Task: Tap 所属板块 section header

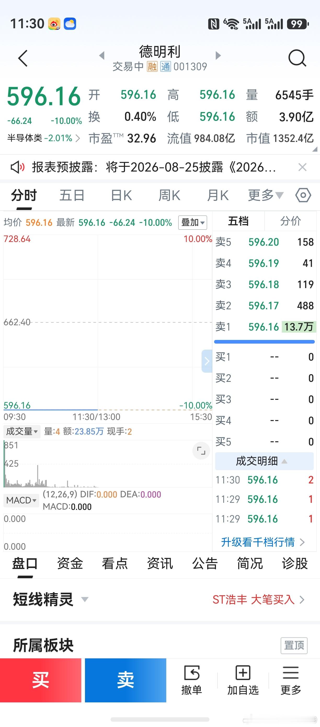Action: [43, 645]
